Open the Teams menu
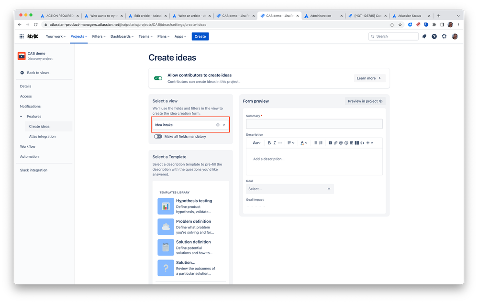 pos(145,36)
